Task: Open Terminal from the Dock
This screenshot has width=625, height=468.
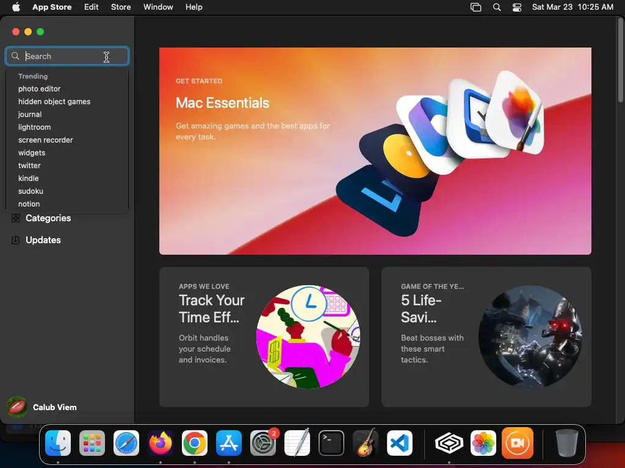Action: coord(331,443)
